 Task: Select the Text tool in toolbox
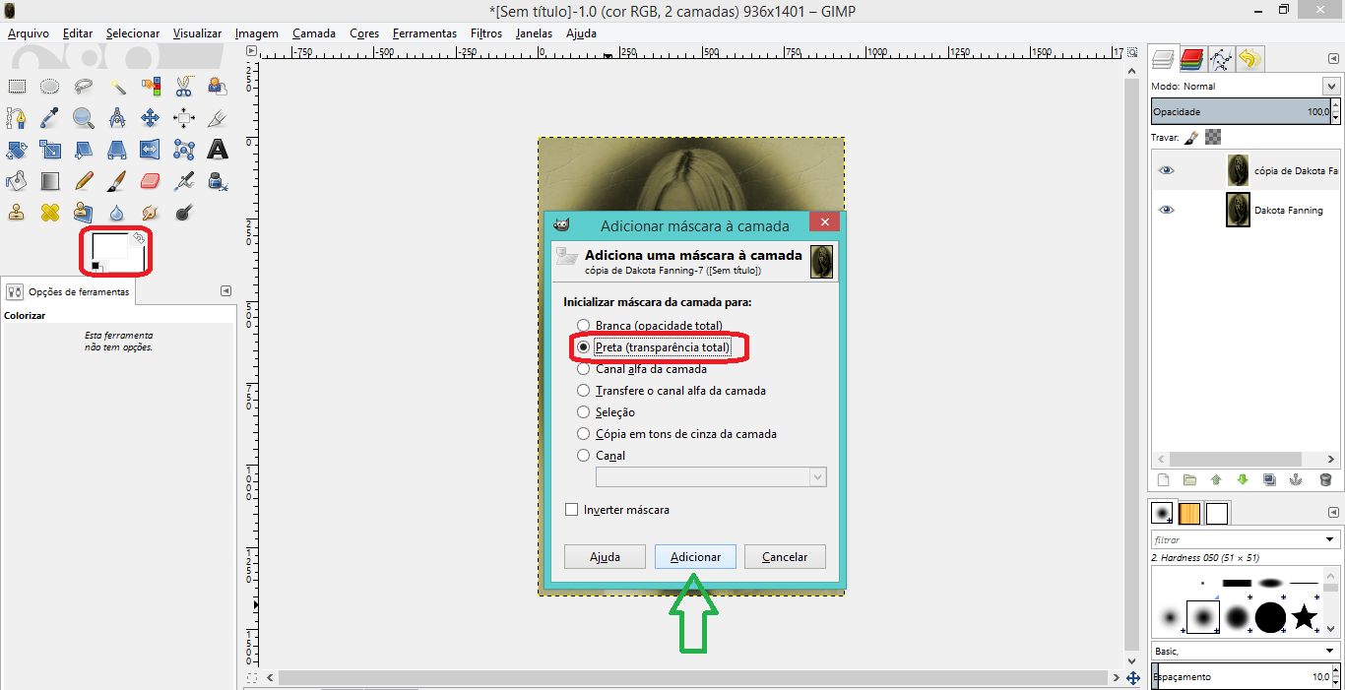pyautogui.click(x=218, y=150)
